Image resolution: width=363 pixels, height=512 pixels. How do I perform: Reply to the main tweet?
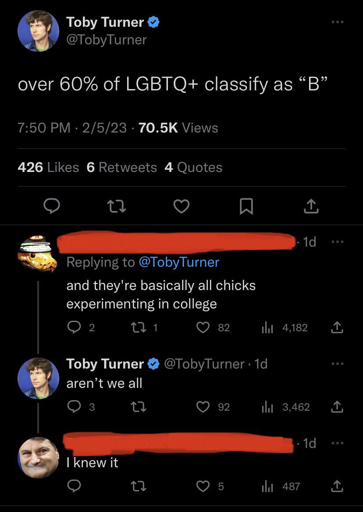coord(51,206)
